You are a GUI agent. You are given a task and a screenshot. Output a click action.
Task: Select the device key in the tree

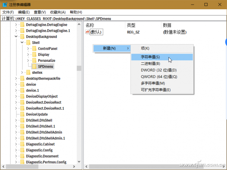31,84
